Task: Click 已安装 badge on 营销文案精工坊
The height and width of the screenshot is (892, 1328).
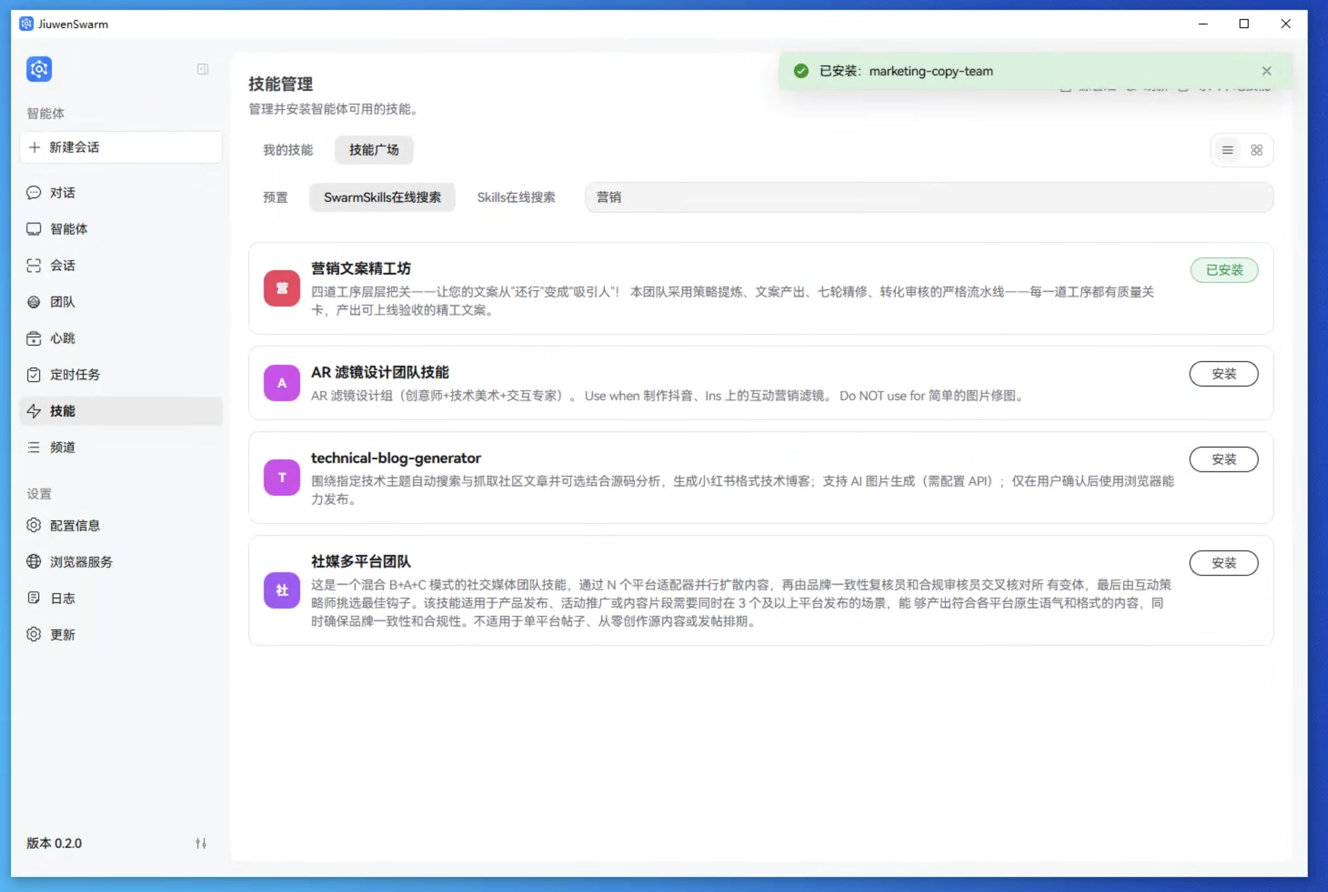Action: (x=1224, y=270)
